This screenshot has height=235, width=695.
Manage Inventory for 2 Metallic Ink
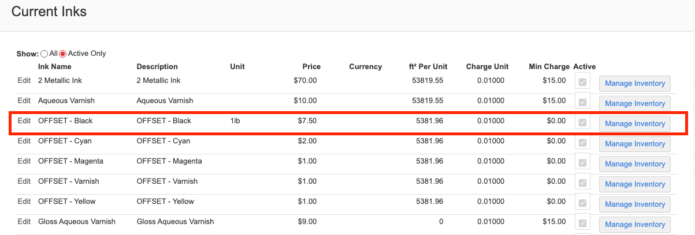click(x=635, y=84)
